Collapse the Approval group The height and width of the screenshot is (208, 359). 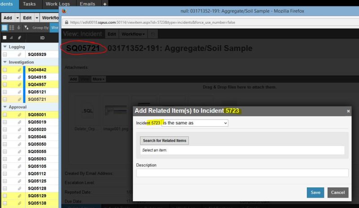point(5,107)
